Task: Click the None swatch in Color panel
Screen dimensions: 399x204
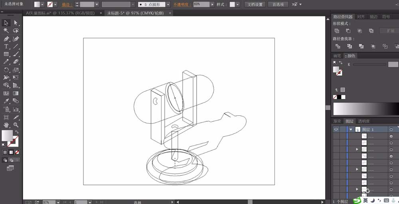Action: tap(335, 97)
